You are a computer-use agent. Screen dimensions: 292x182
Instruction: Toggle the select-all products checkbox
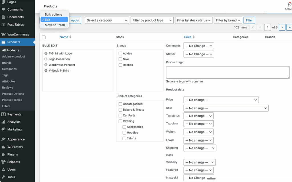[44, 37]
